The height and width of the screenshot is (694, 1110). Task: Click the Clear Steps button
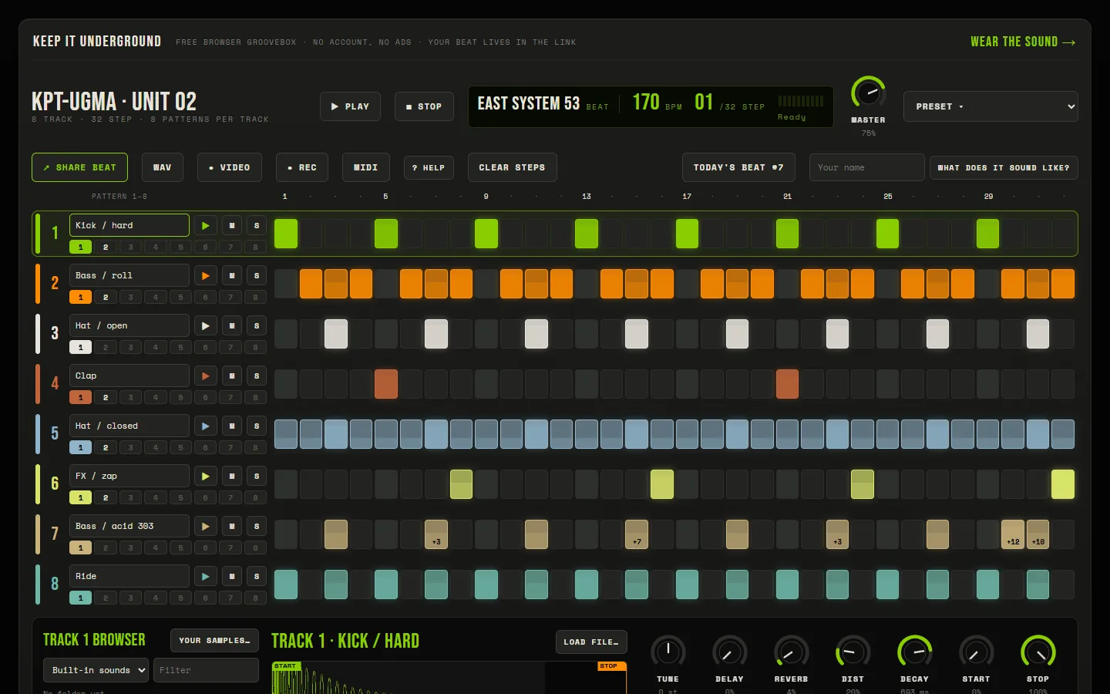pyautogui.click(x=512, y=167)
